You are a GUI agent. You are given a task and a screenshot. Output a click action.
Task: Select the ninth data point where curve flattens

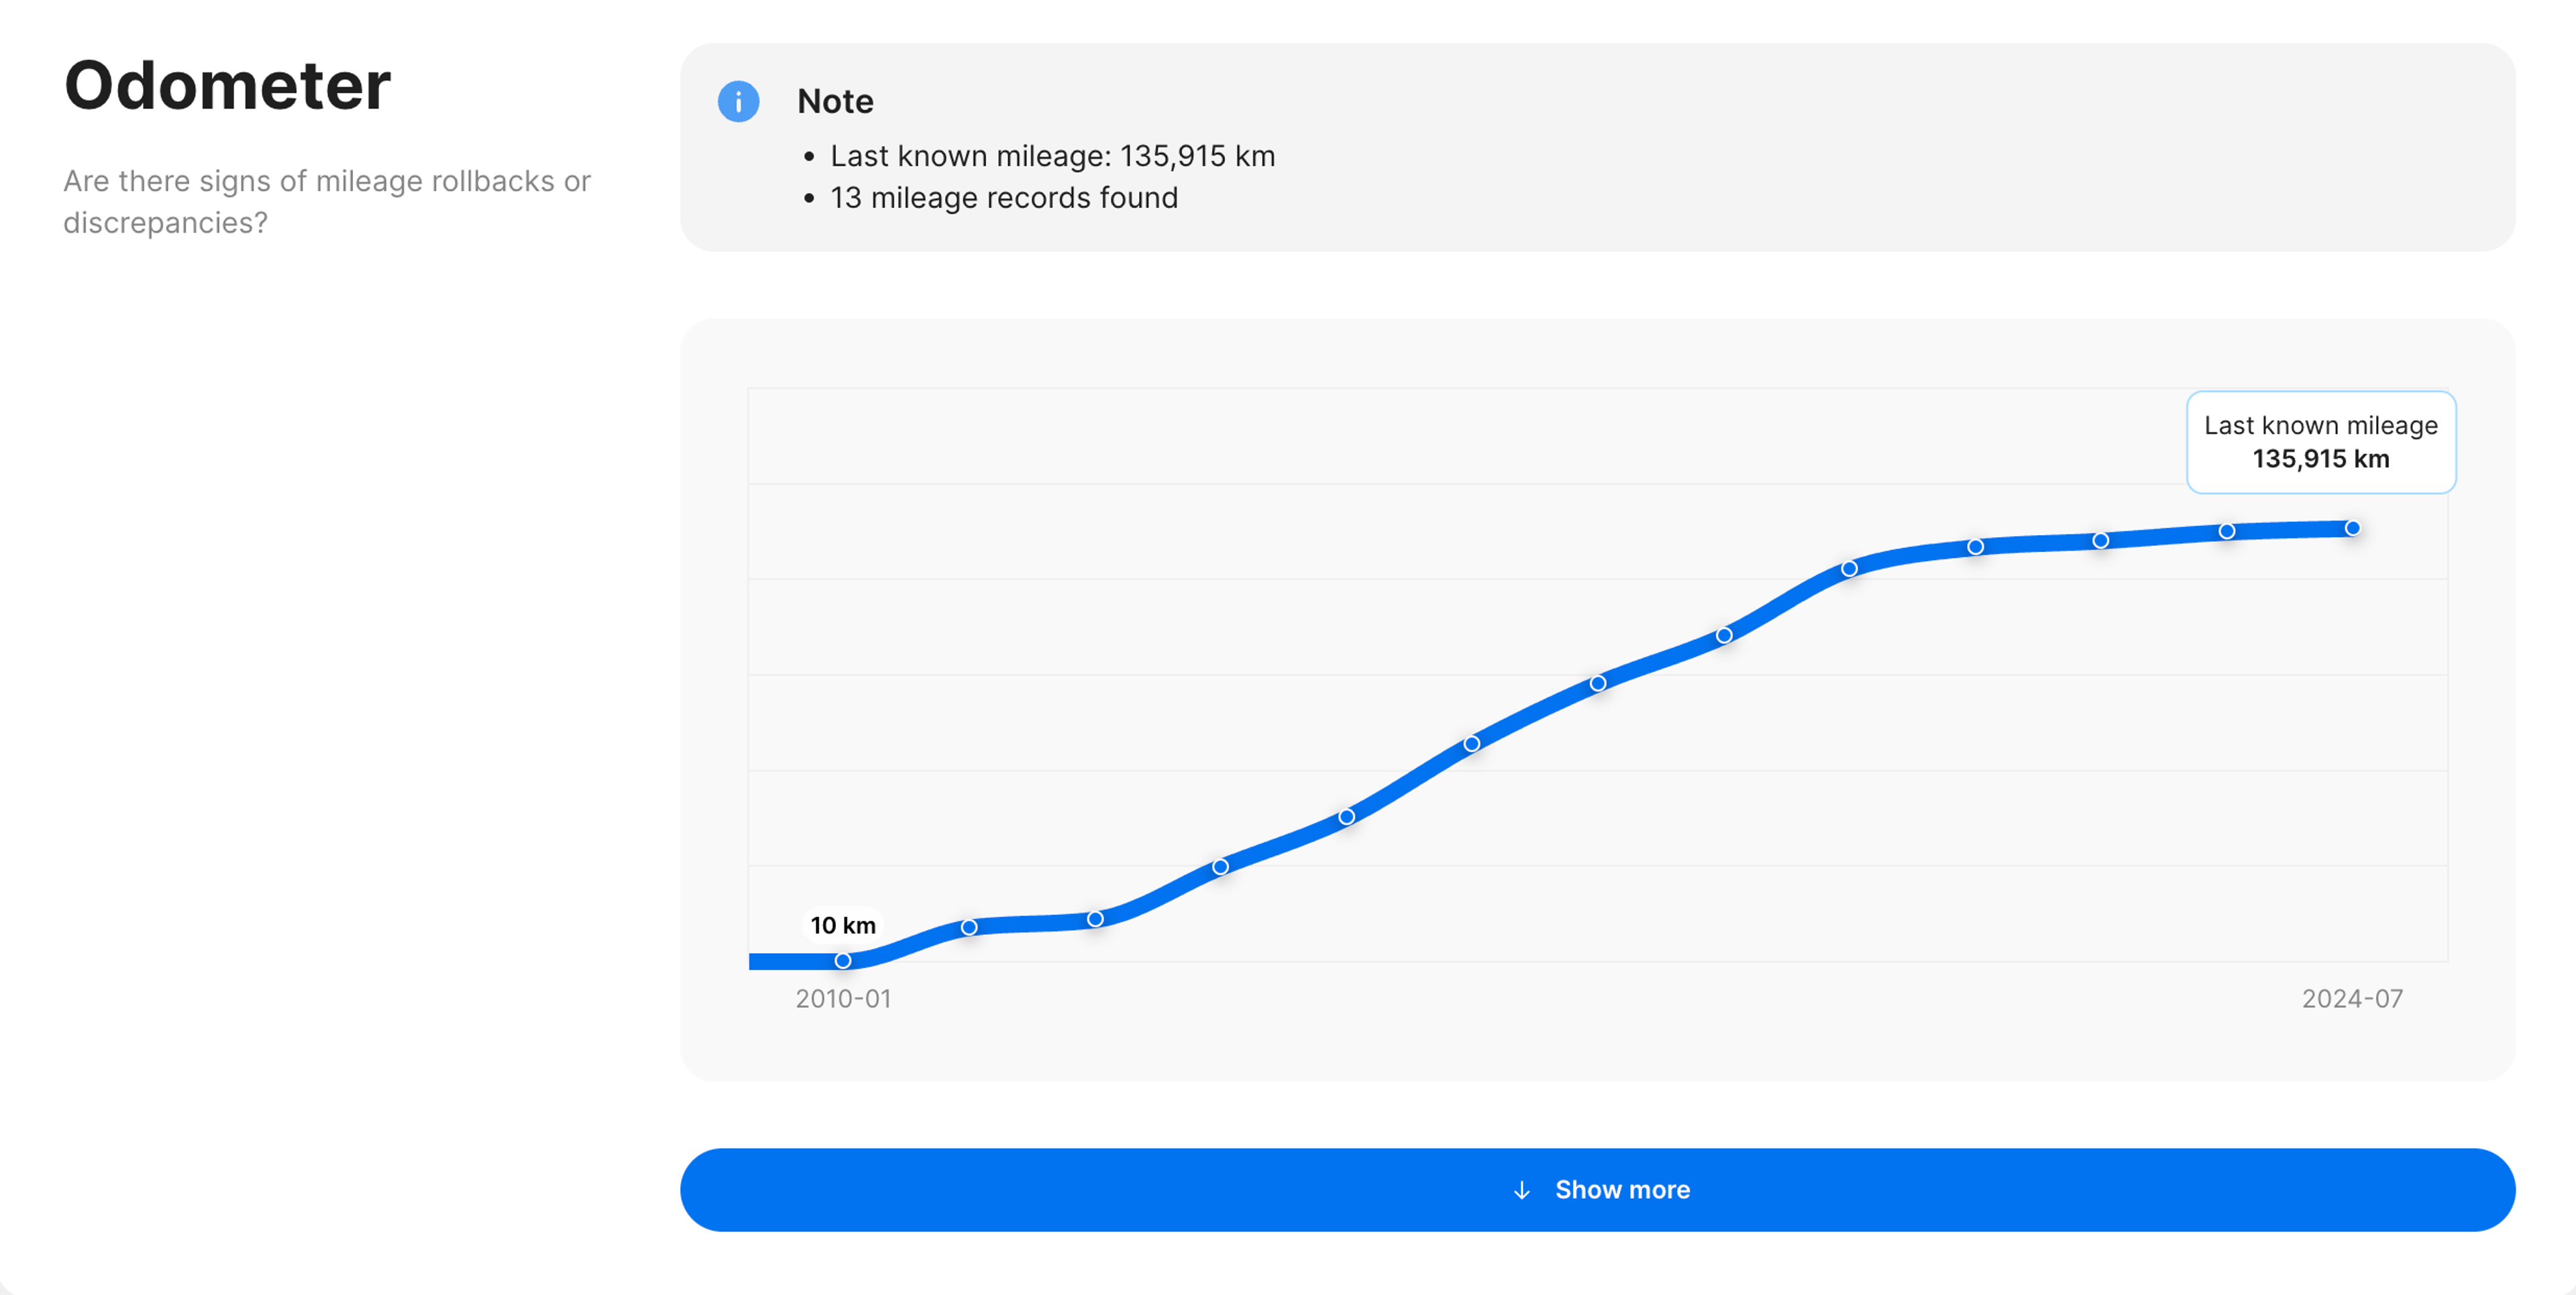(x=1849, y=568)
